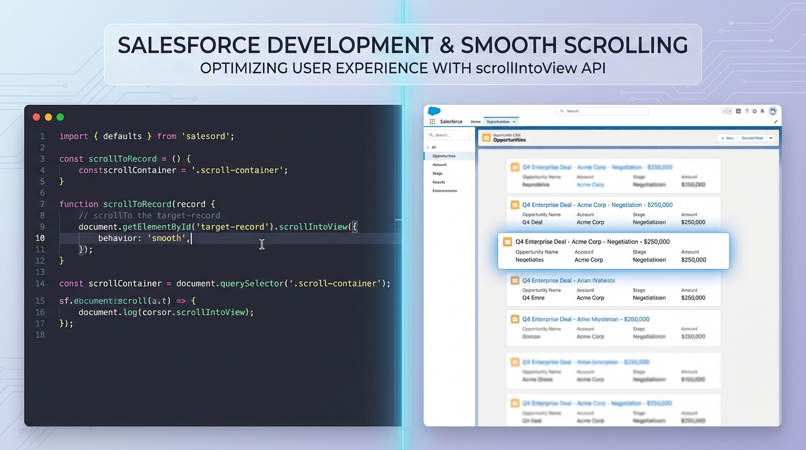Image resolution: width=806 pixels, height=450 pixels.
Task: Open the Salesforce App Launcher waffle icon
Action: [432, 121]
